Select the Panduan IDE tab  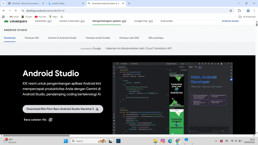coord(32,38)
